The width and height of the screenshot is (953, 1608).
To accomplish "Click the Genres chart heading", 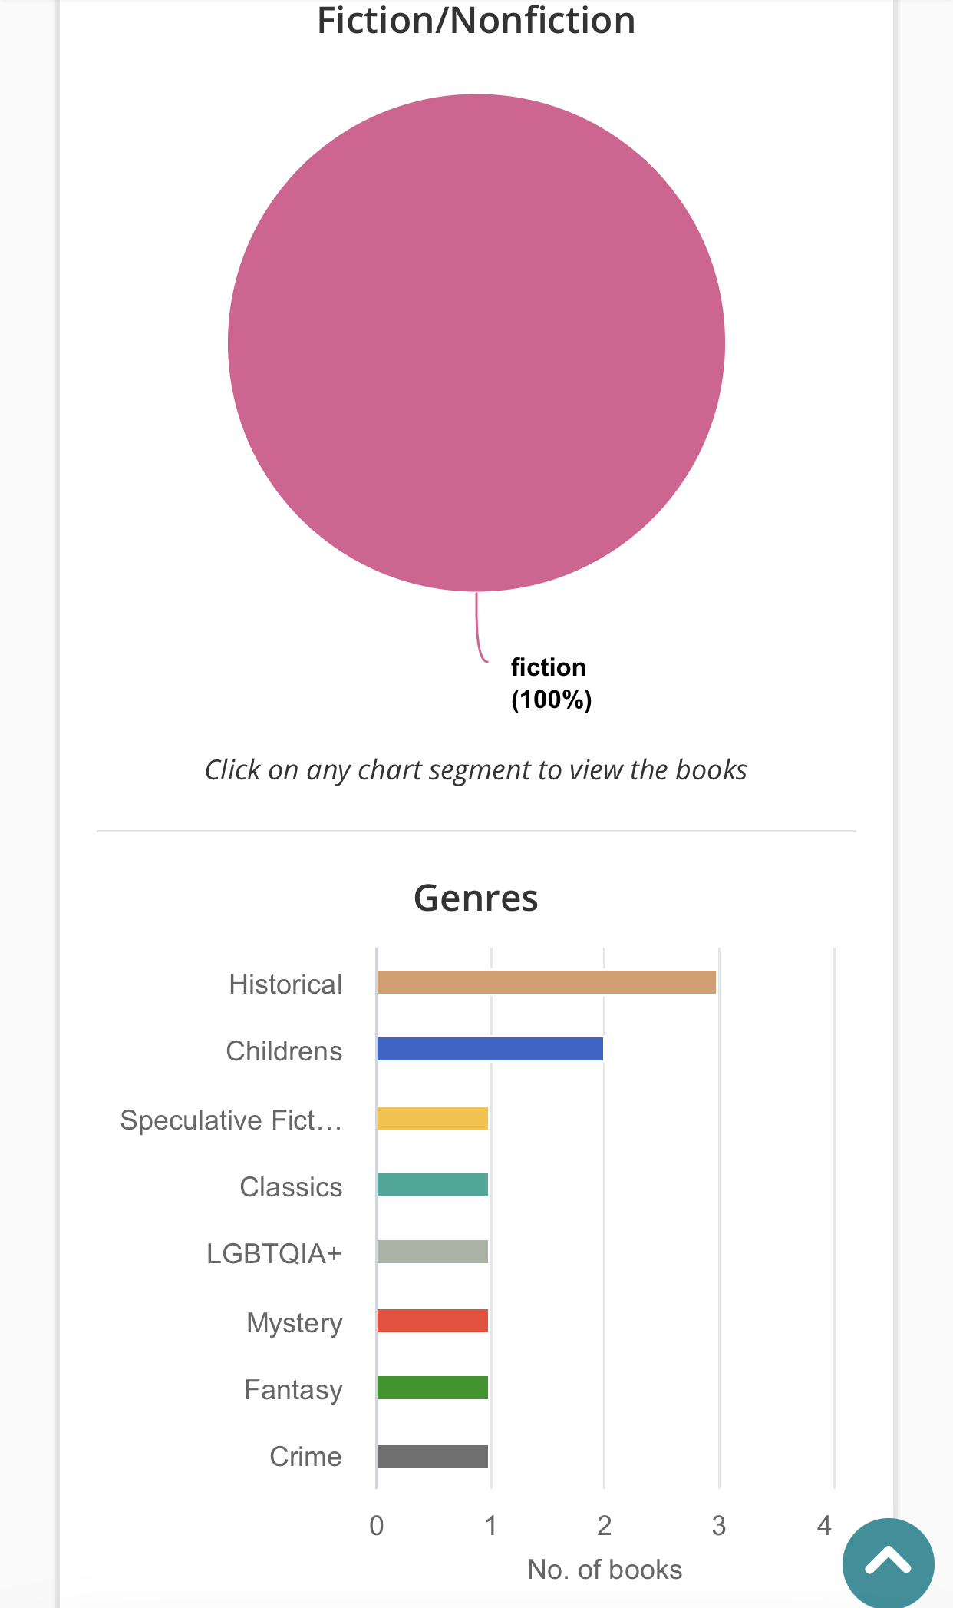I will pos(476,898).
